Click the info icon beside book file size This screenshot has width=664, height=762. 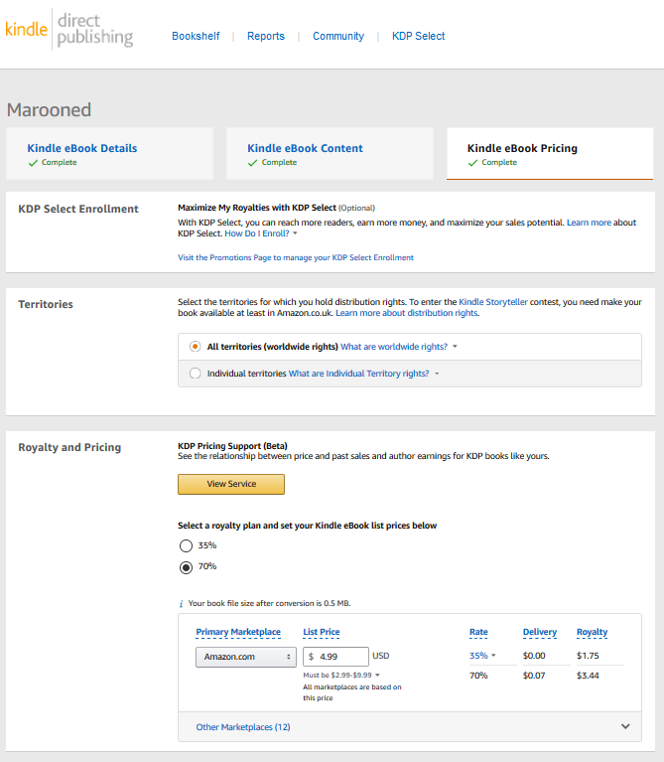point(181,603)
